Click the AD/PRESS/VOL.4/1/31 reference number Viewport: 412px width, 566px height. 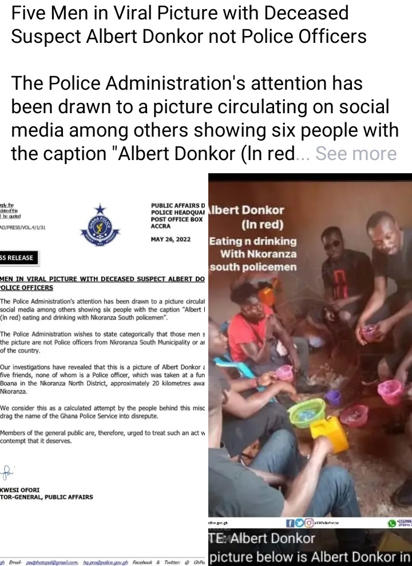(x=23, y=228)
